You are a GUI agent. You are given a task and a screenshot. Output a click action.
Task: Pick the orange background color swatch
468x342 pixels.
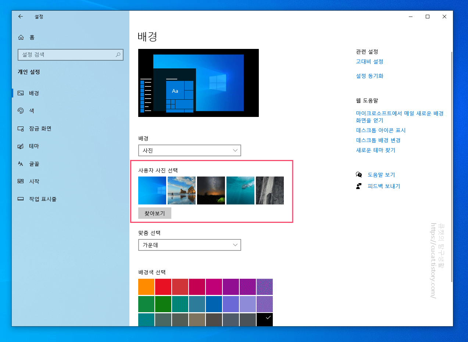point(146,287)
